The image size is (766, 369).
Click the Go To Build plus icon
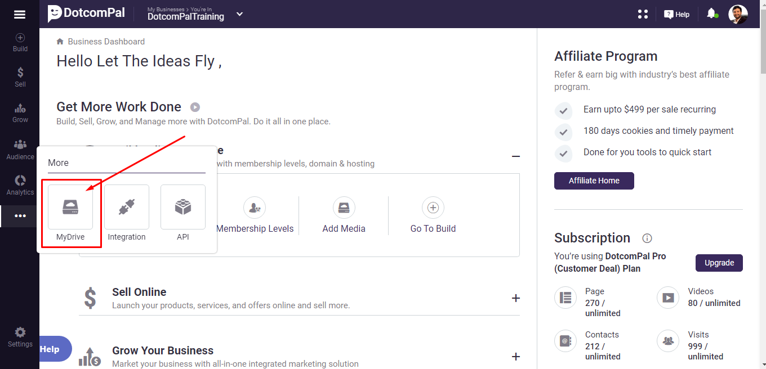click(433, 208)
